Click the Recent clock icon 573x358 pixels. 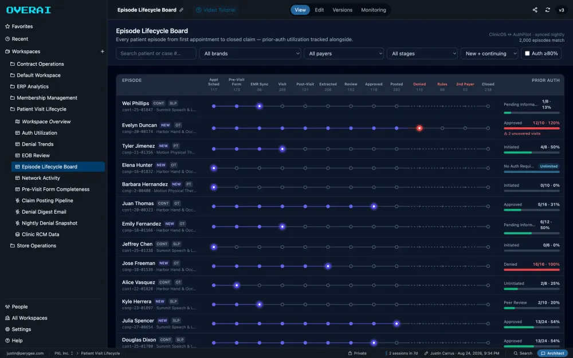tap(7, 39)
